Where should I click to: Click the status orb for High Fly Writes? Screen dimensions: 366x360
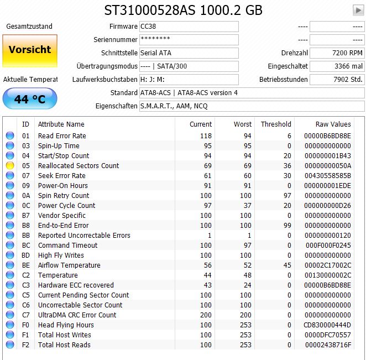tap(10, 255)
